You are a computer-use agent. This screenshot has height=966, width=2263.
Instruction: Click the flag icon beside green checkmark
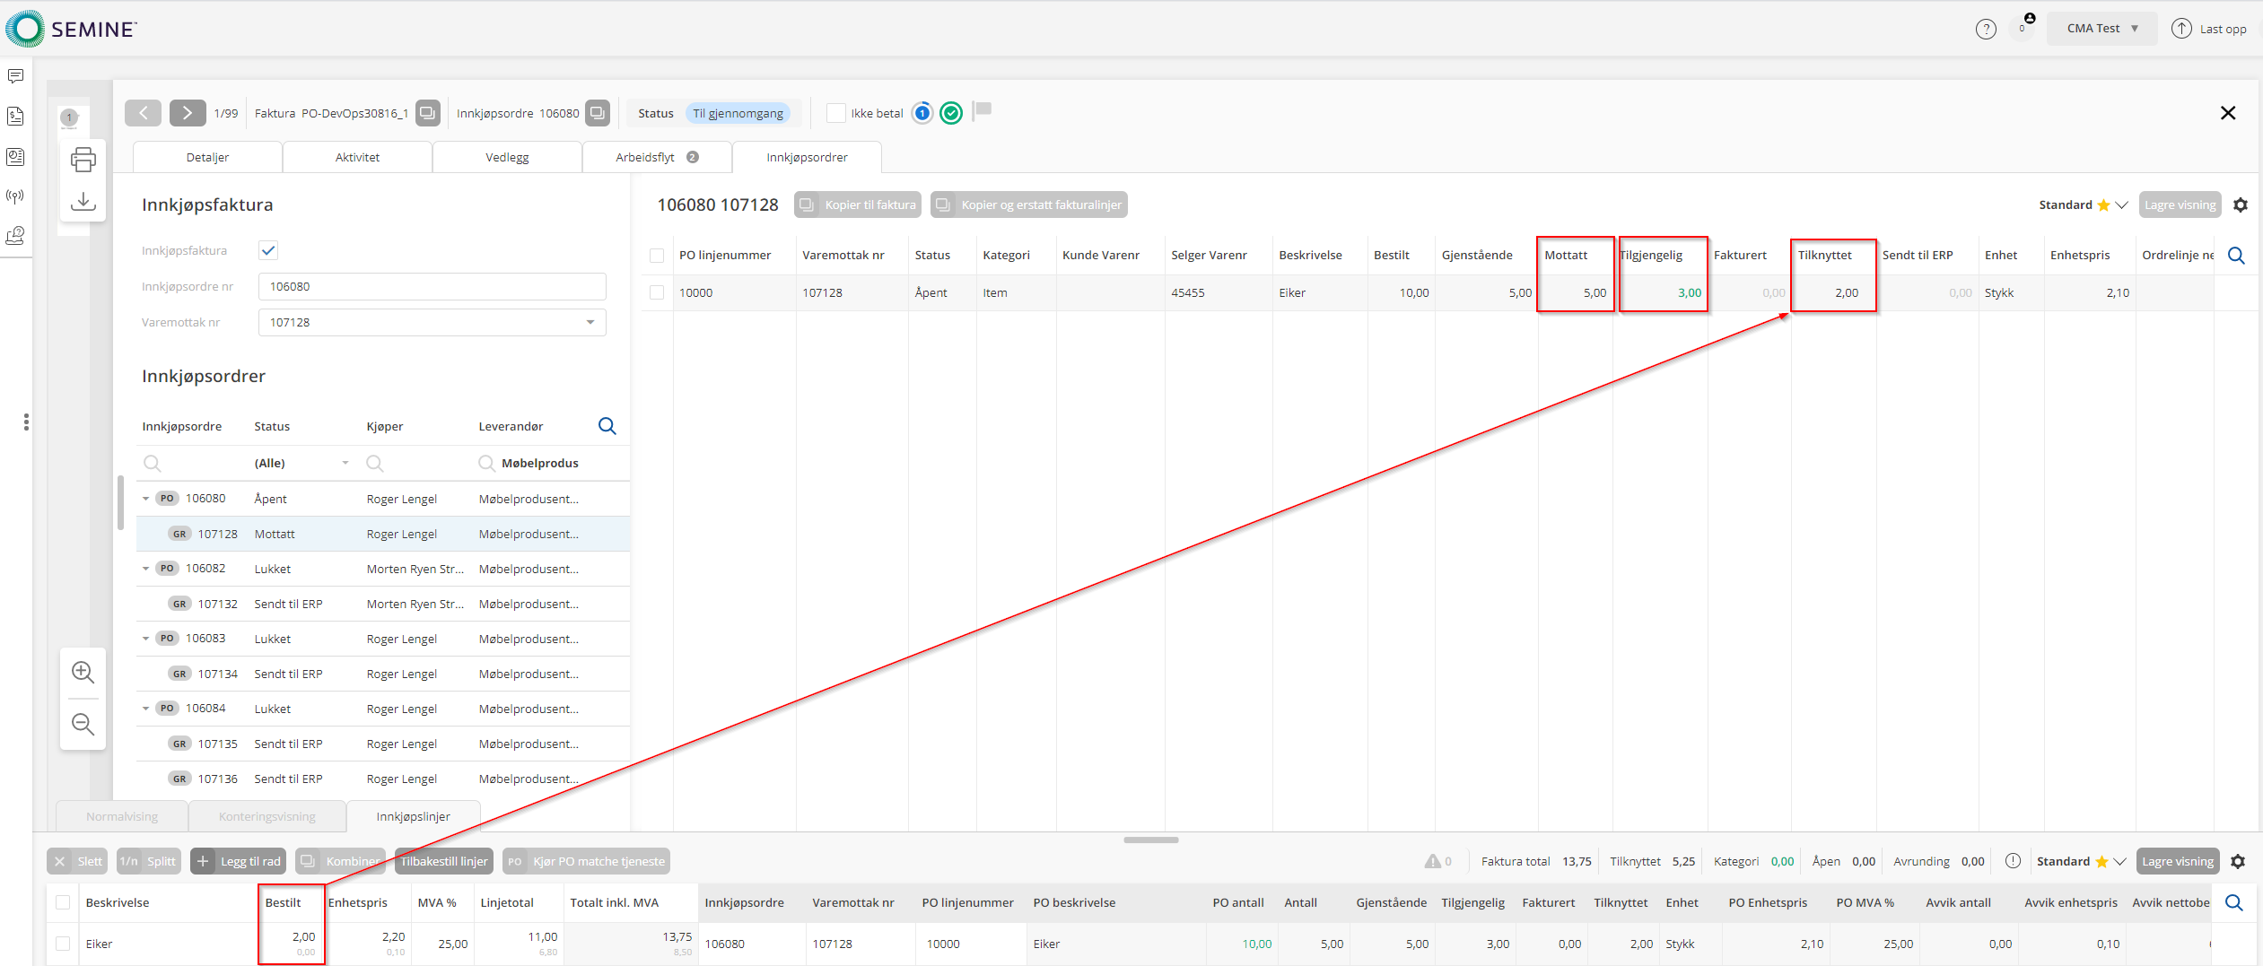tap(983, 110)
